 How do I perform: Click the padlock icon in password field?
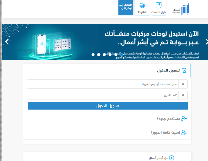pos(183,95)
